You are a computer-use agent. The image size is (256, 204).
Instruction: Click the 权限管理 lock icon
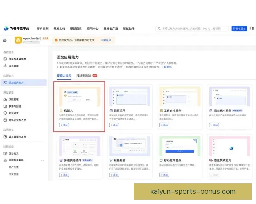pyautogui.click(x=5, y=99)
